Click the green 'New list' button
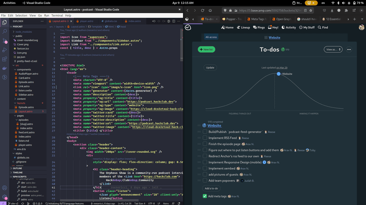Image resolution: width=366 pixels, height=205 pixels. (206, 49)
